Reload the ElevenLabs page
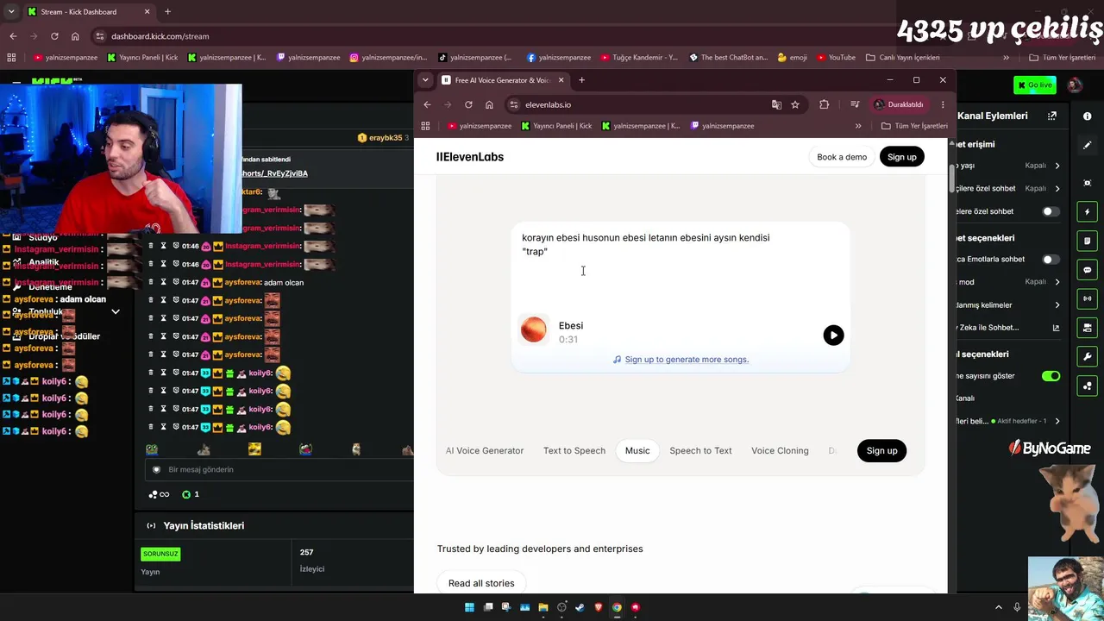Viewport: 1104px width, 621px height. pos(468,104)
